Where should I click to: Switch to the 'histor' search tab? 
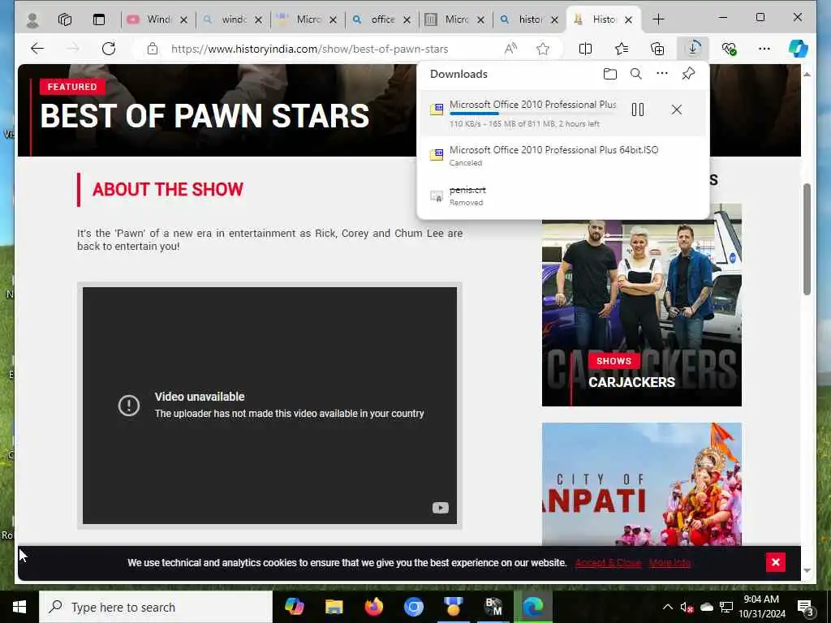(530, 19)
